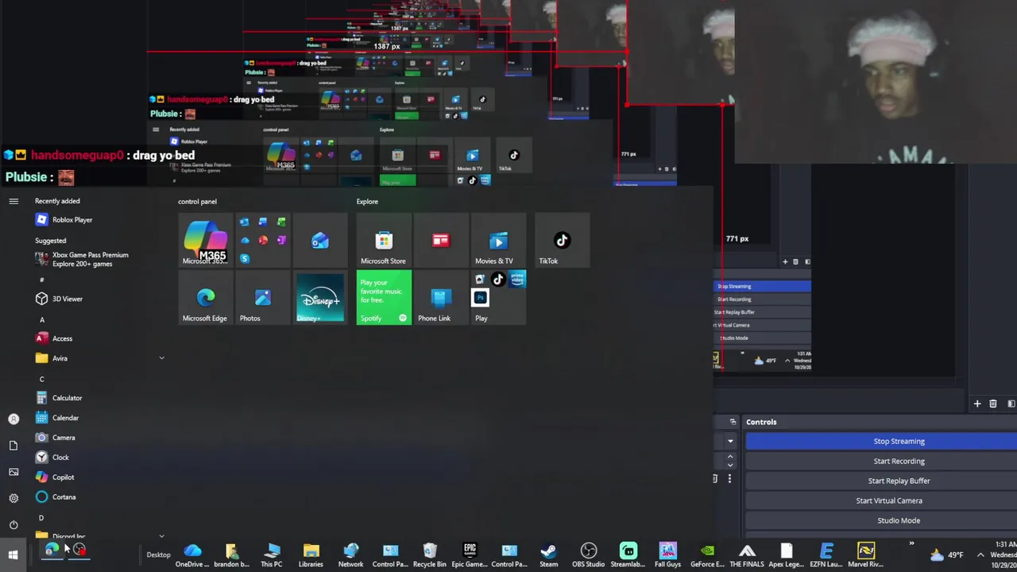This screenshot has width=1017, height=572.
Task: Open OneDrive from taskbar
Action: click(x=192, y=555)
